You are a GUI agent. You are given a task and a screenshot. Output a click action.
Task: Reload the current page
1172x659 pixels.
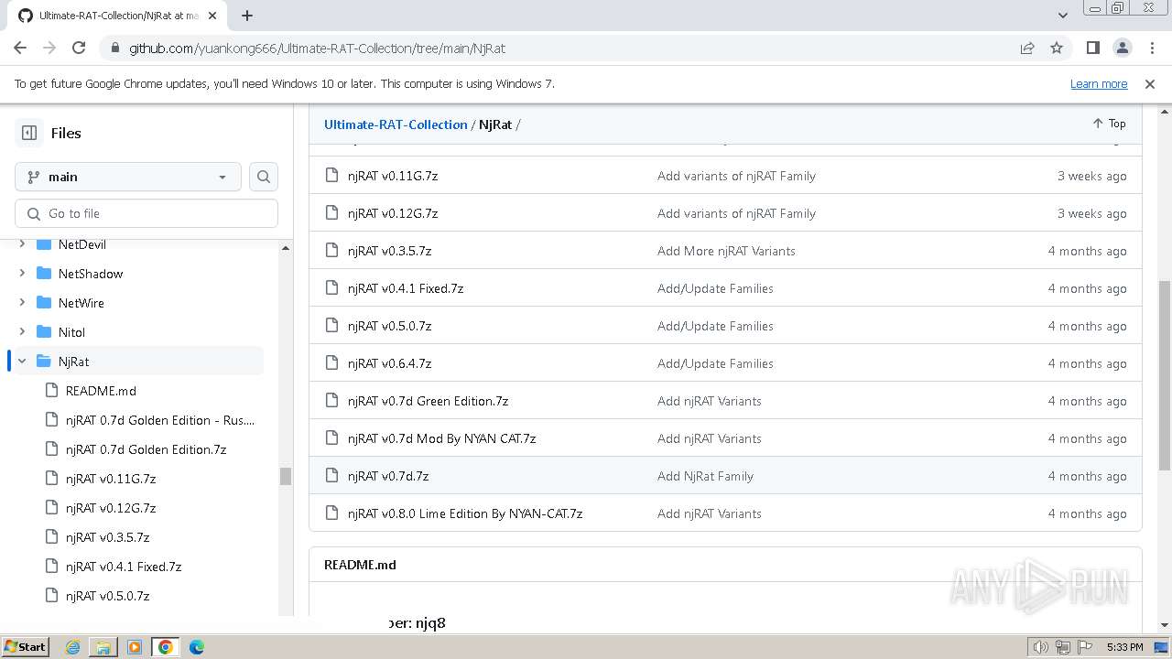click(79, 48)
